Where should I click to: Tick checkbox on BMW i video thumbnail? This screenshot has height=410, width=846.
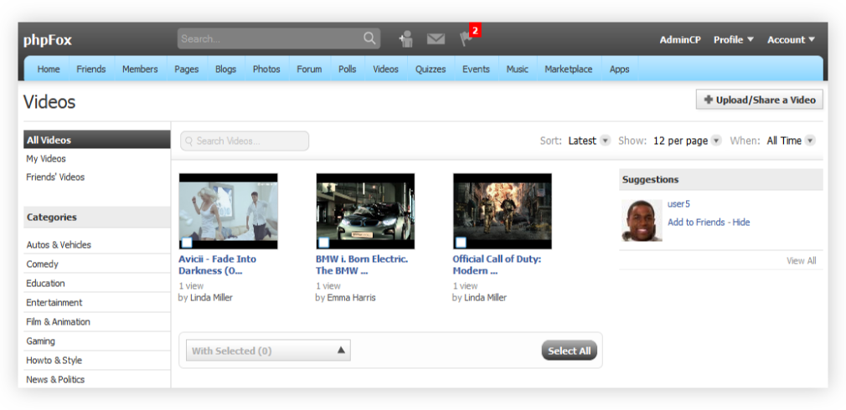point(324,243)
